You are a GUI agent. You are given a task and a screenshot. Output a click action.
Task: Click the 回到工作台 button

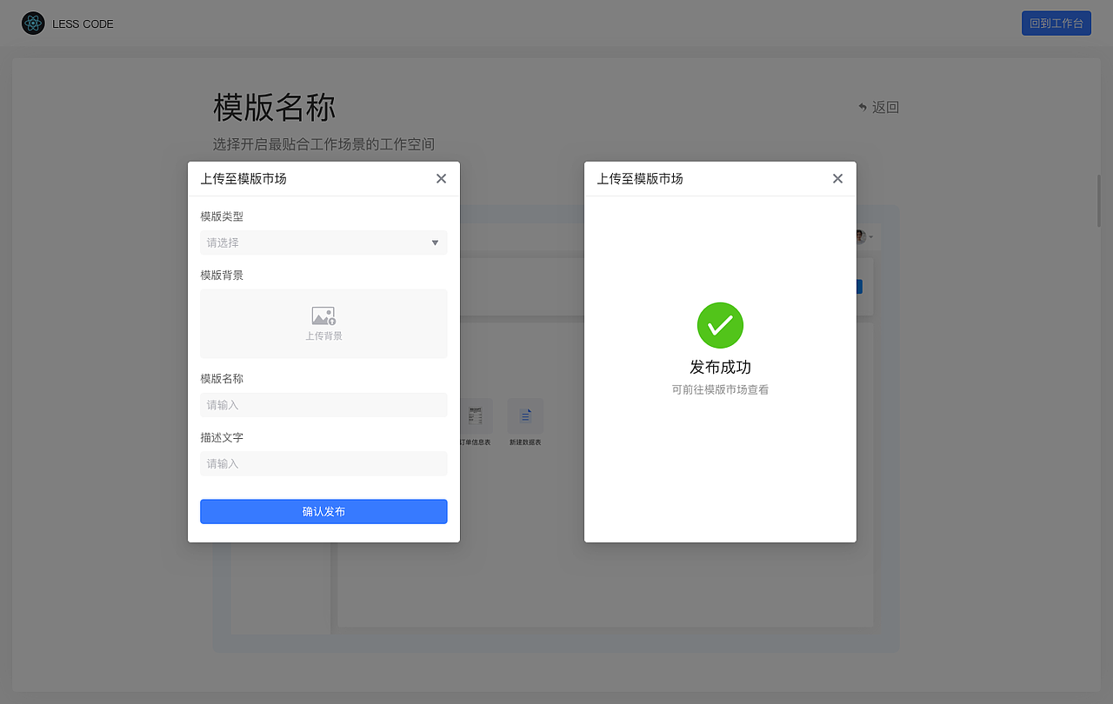[x=1056, y=23]
